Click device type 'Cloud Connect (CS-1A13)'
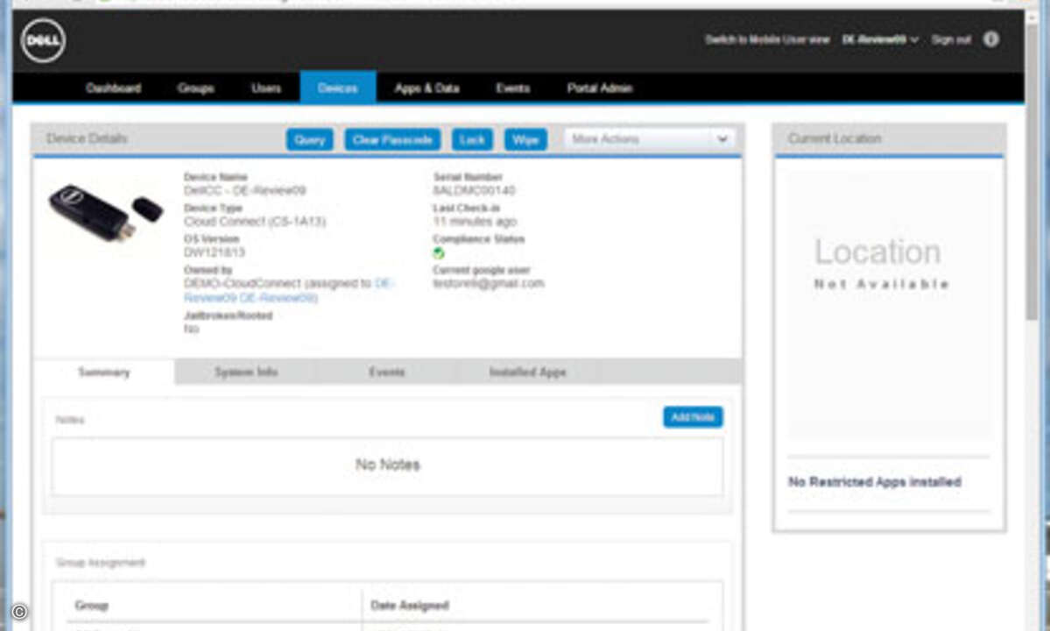This screenshot has width=1050, height=631. pos(255,221)
